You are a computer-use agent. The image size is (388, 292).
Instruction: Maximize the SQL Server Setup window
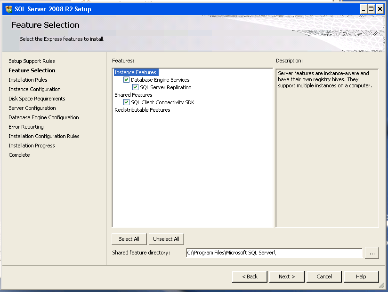coord(371,9)
